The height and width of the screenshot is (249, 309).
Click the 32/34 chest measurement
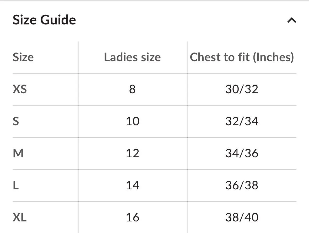242,121
